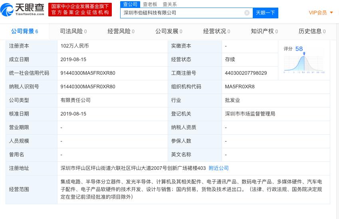Open the VIP会员 dropdown arrow
339x219 pixels.
point(331,13)
